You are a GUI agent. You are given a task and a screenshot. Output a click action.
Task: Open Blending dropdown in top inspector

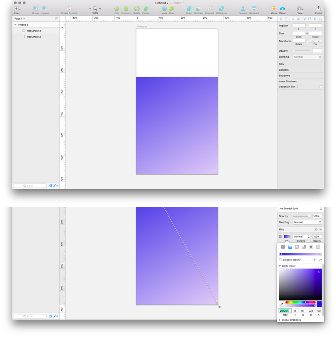point(307,57)
